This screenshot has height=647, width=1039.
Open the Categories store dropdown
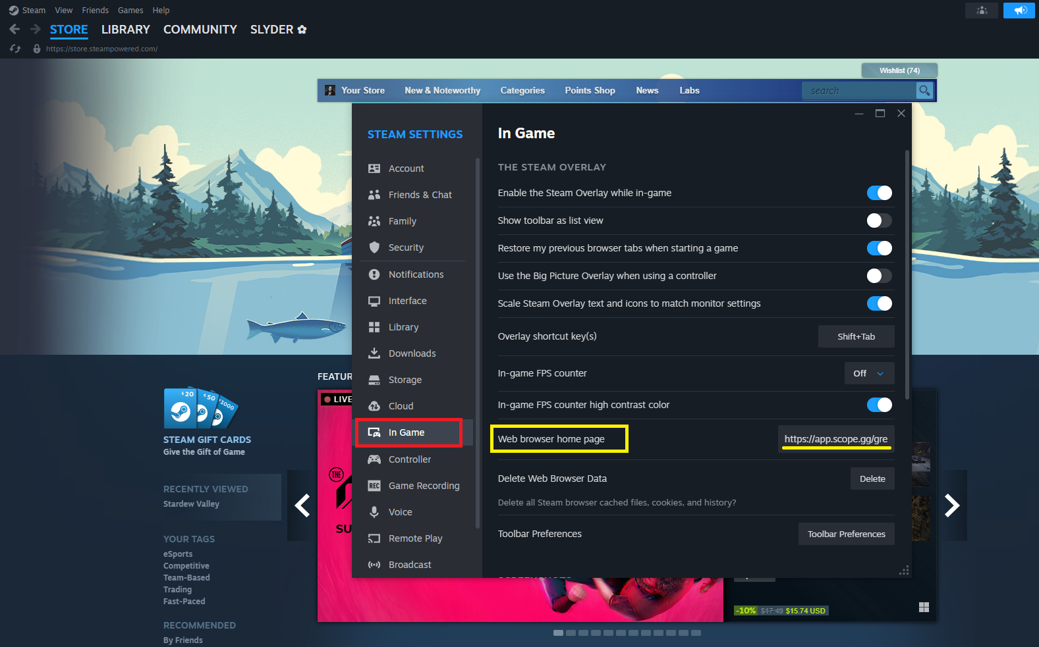pyautogui.click(x=522, y=91)
